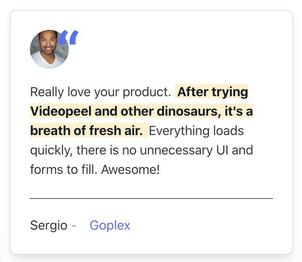Click the highlighted phrase "After trying"
302x262 pixels.
(213, 92)
